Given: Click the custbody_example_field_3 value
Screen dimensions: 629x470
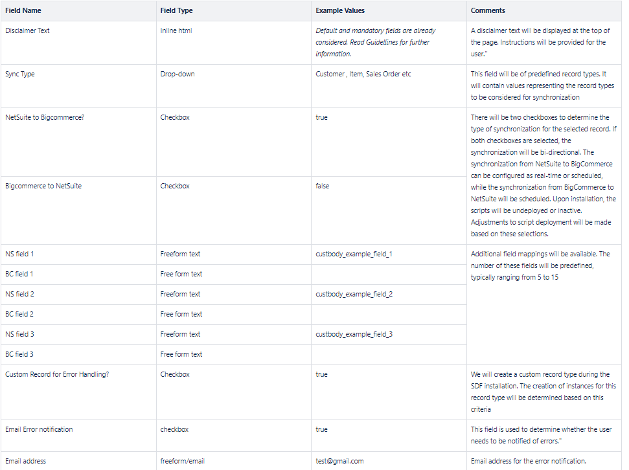Looking at the screenshot, I should click(354, 334).
